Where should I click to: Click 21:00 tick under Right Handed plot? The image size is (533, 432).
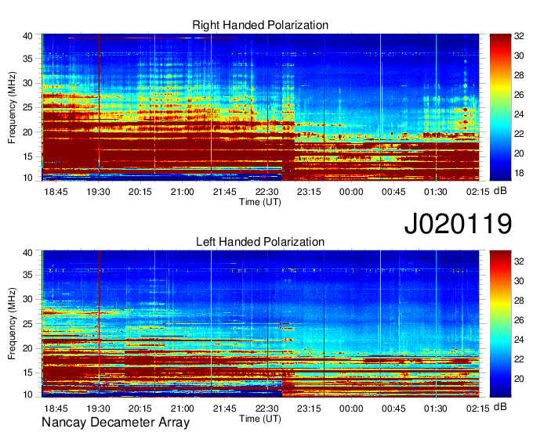pos(182,192)
